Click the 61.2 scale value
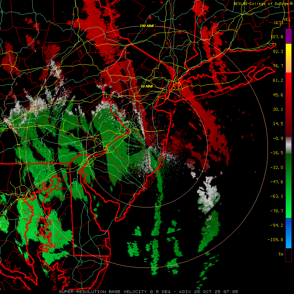The image size is (294, 294). click(278, 80)
